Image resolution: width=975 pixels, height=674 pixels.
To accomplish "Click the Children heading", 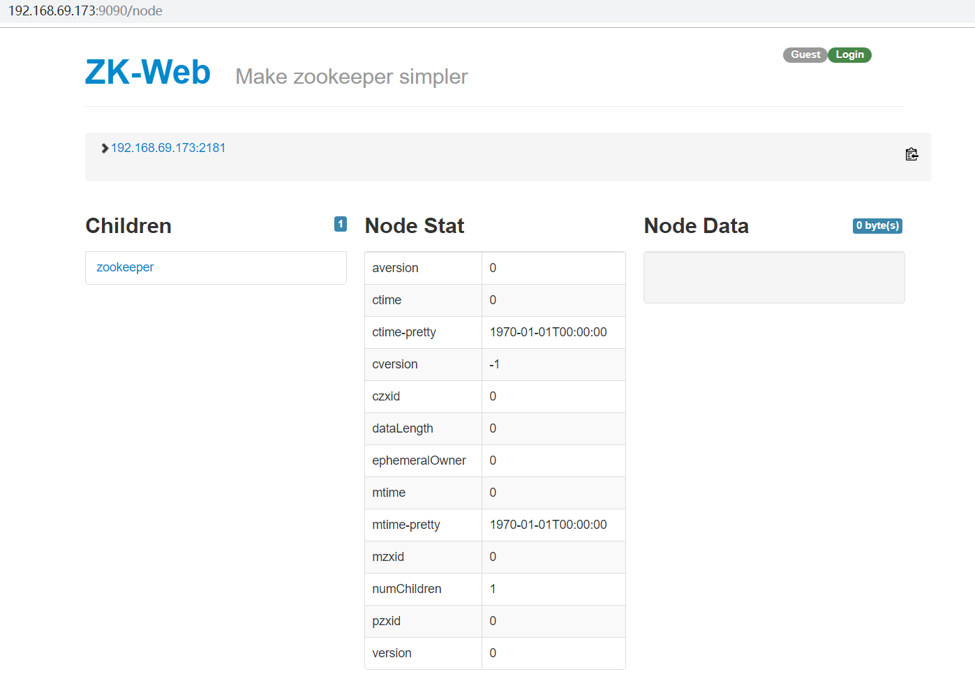I will pos(128,225).
